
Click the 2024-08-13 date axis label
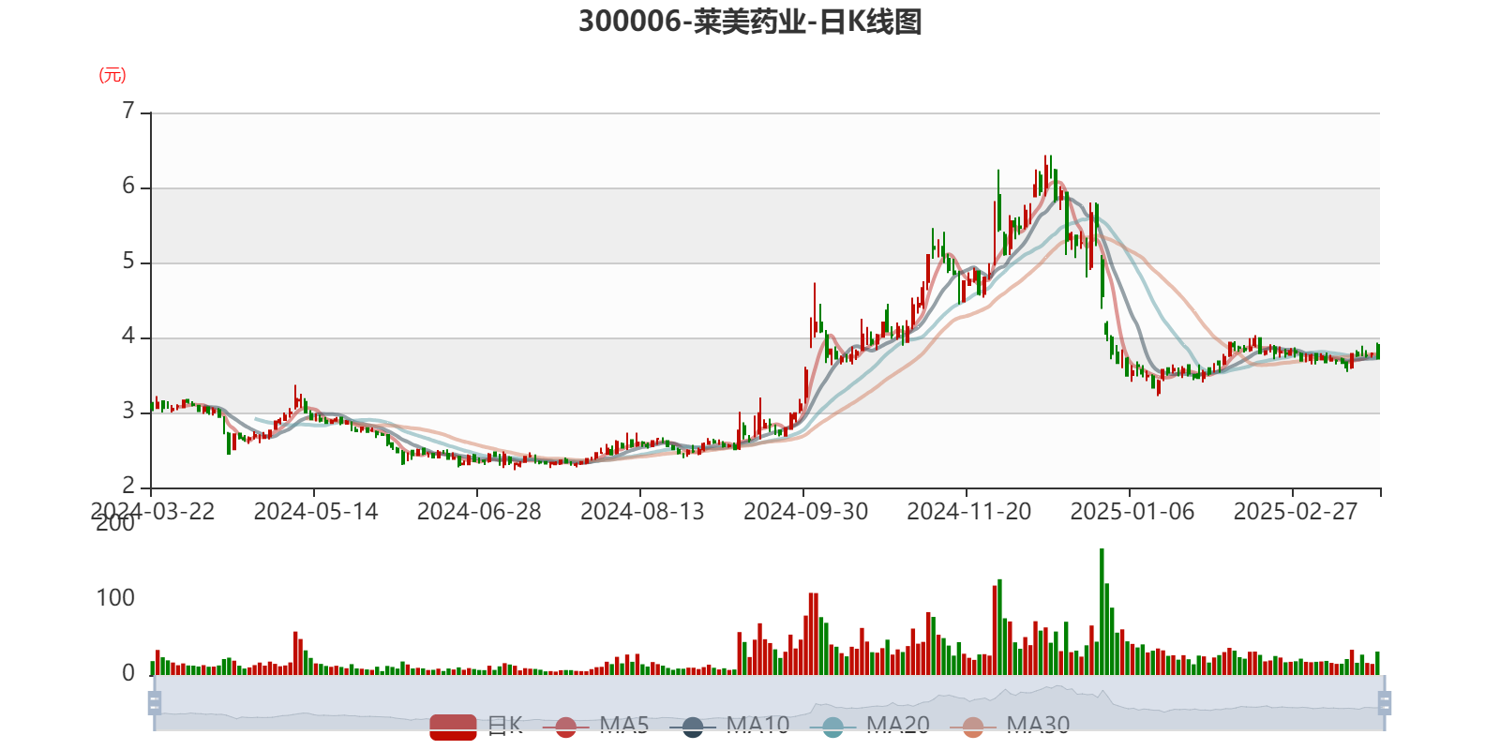[x=642, y=512]
